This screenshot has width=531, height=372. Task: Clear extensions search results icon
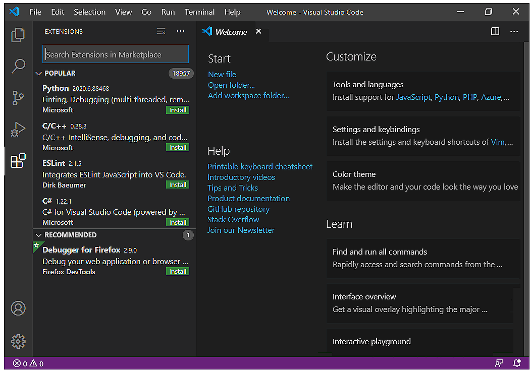pyautogui.click(x=161, y=31)
